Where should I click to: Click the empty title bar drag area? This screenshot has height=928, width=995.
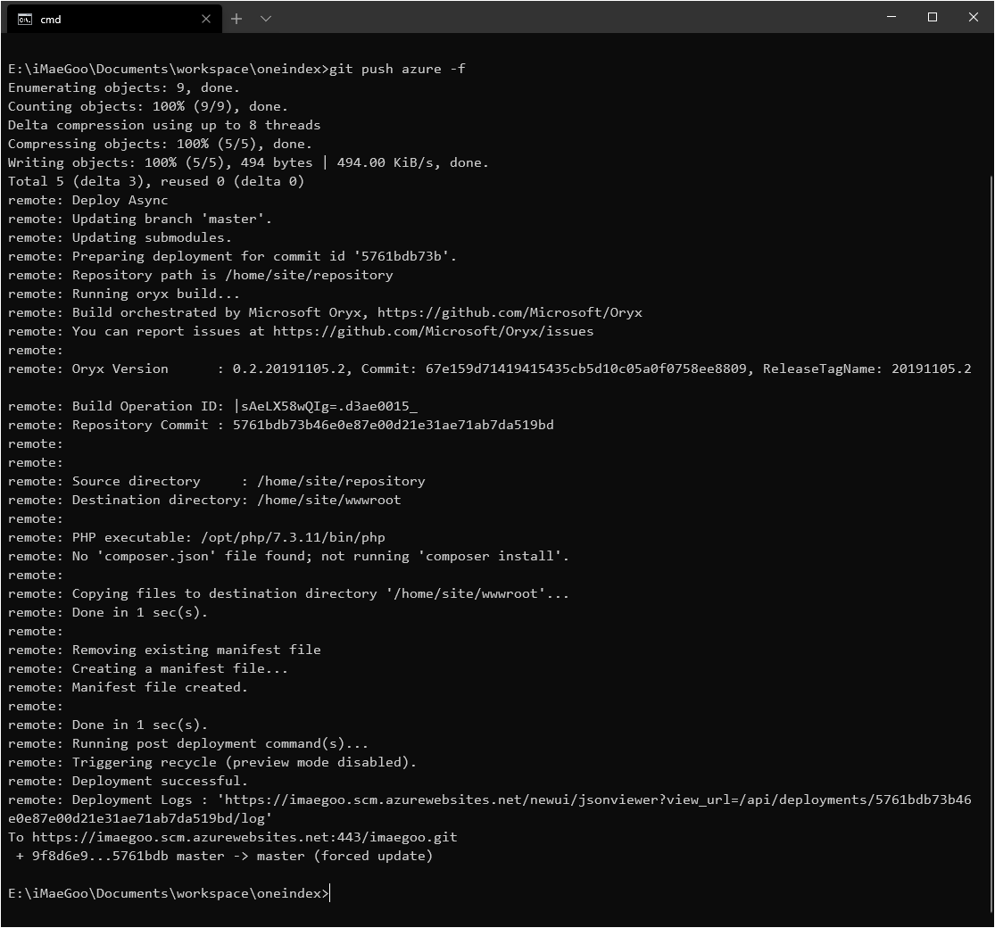tap(571, 18)
